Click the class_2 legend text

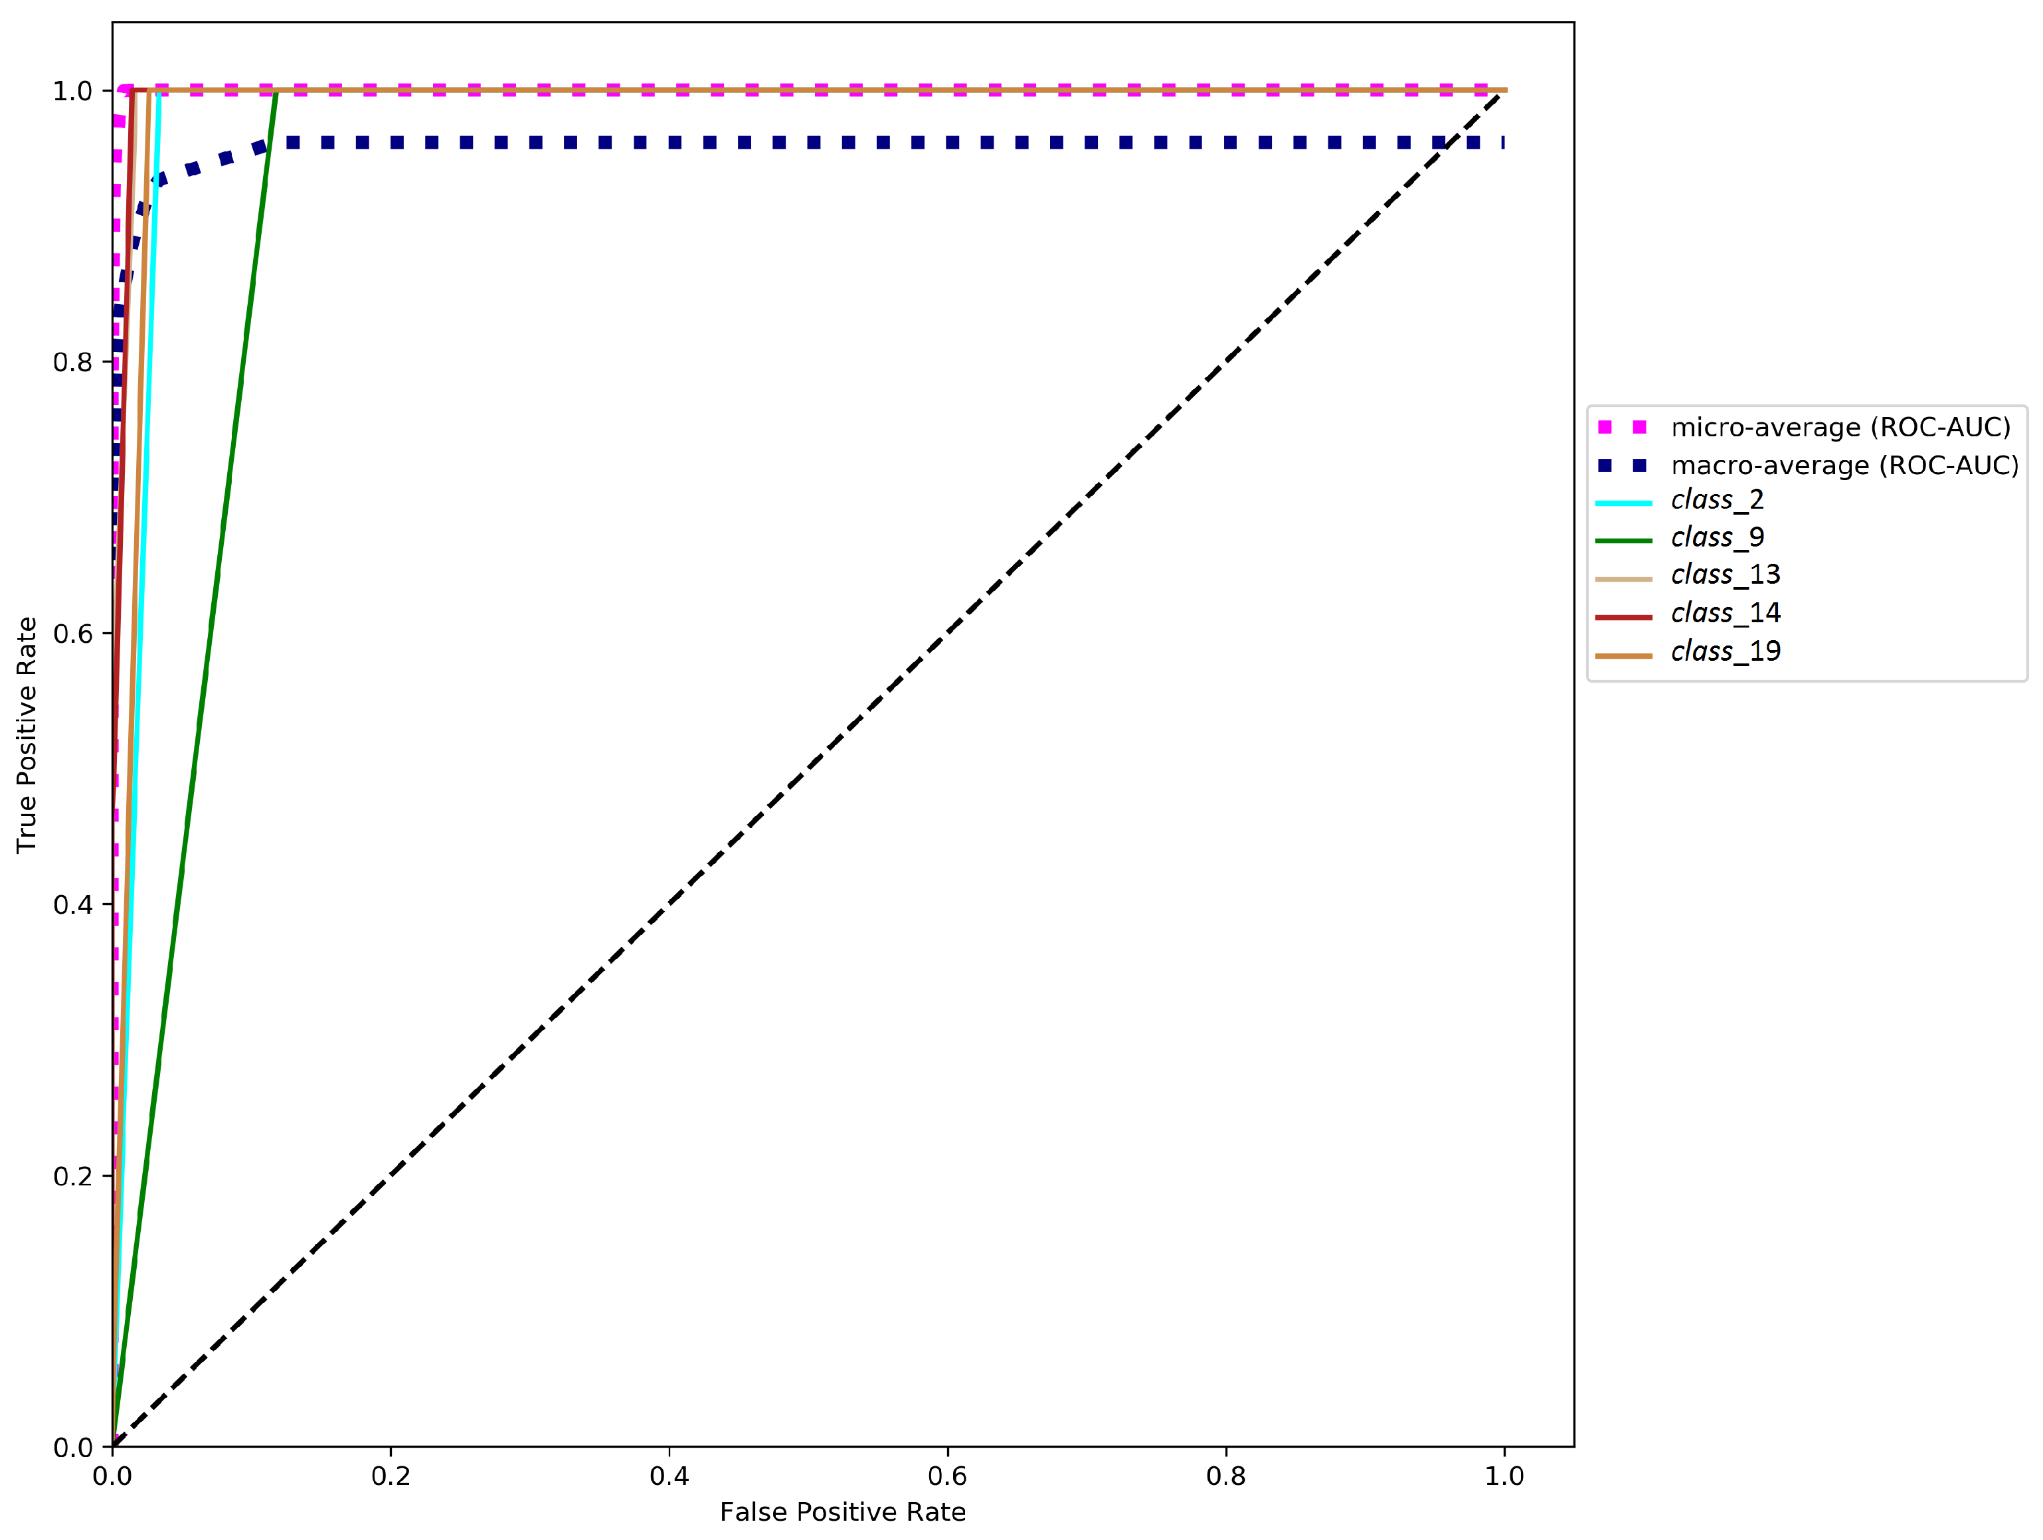[x=1717, y=499]
